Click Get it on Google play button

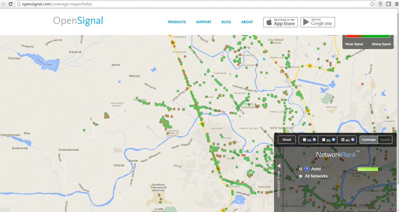tap(318, 22)
